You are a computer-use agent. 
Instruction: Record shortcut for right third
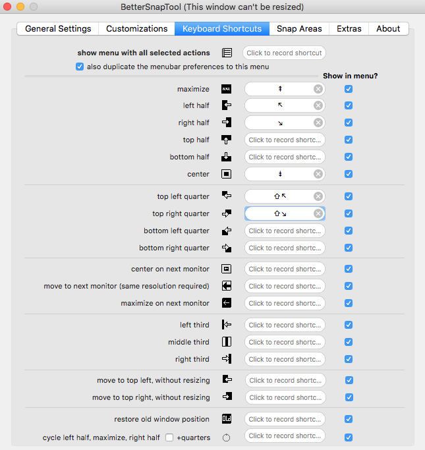(x=285, y=359)
